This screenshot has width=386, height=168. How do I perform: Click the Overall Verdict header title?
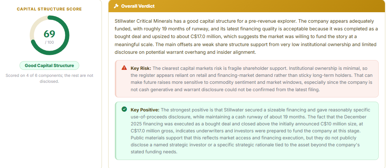[138, 6]
